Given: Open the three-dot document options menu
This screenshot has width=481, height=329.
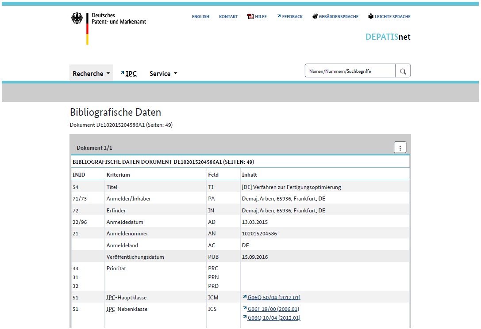Looking at the screenshot, I should pos(400,148).
